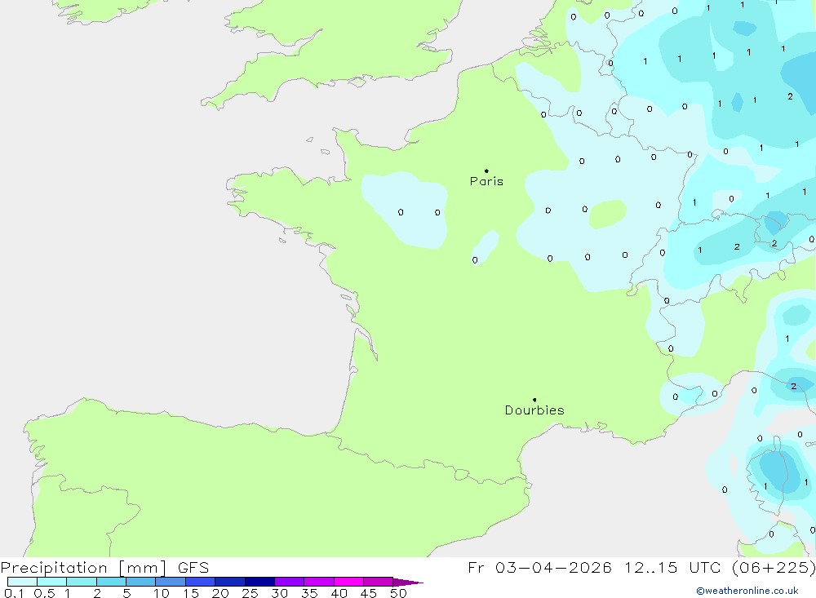This screenshot has width=816, height=598.
Task: Click the 'Precipitation [mm] GFS' title text
Action: (x=104, y=568)
